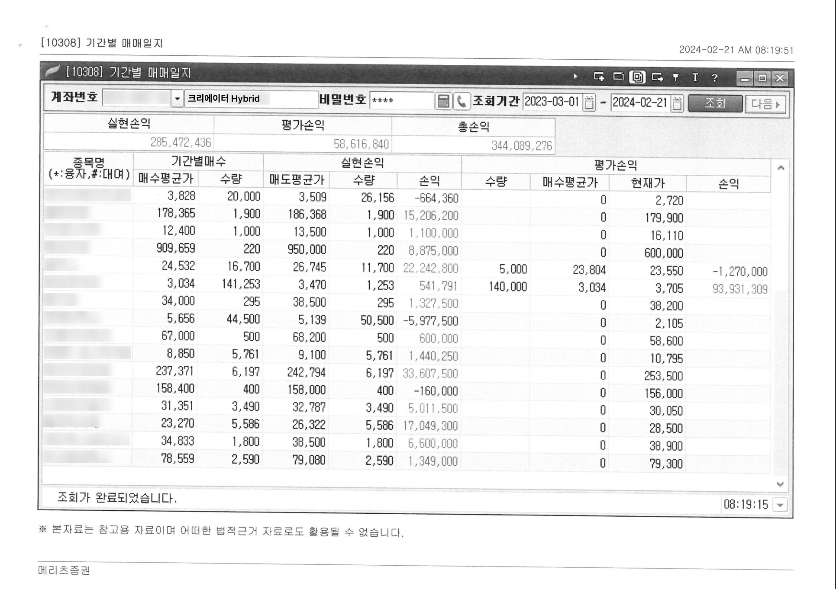
Task: Click the end date field 2024-02-21
Action: coord(641,103)
